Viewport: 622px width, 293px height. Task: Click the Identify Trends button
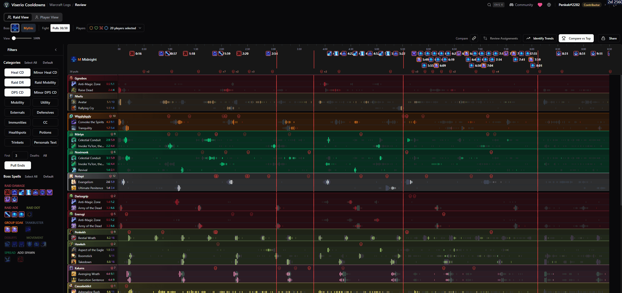tap(540, 38)
